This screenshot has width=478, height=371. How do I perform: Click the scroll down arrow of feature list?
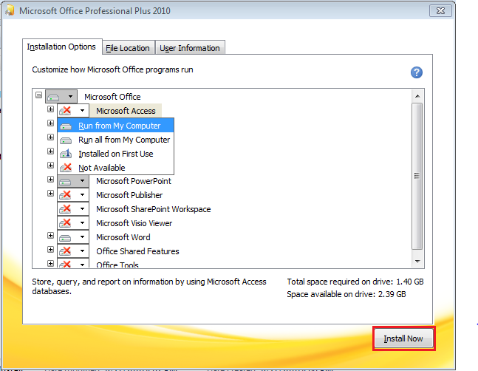coord(417,262)
